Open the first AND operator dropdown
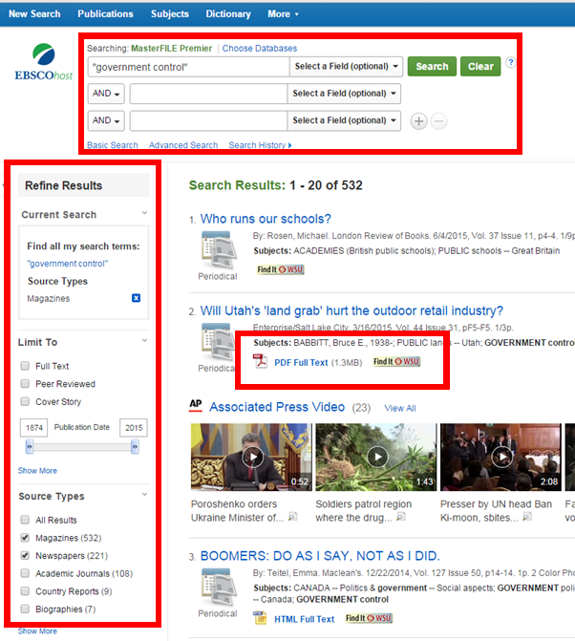 (106, 94)
